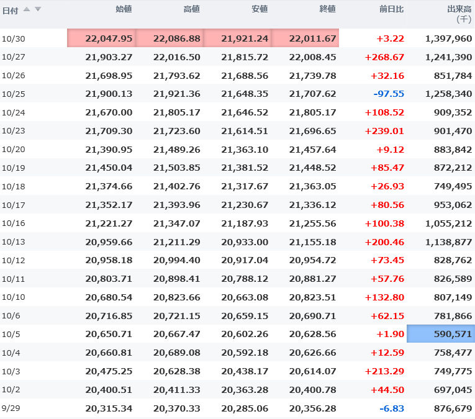Click the negative change value -97.55

tap(389, 94)
